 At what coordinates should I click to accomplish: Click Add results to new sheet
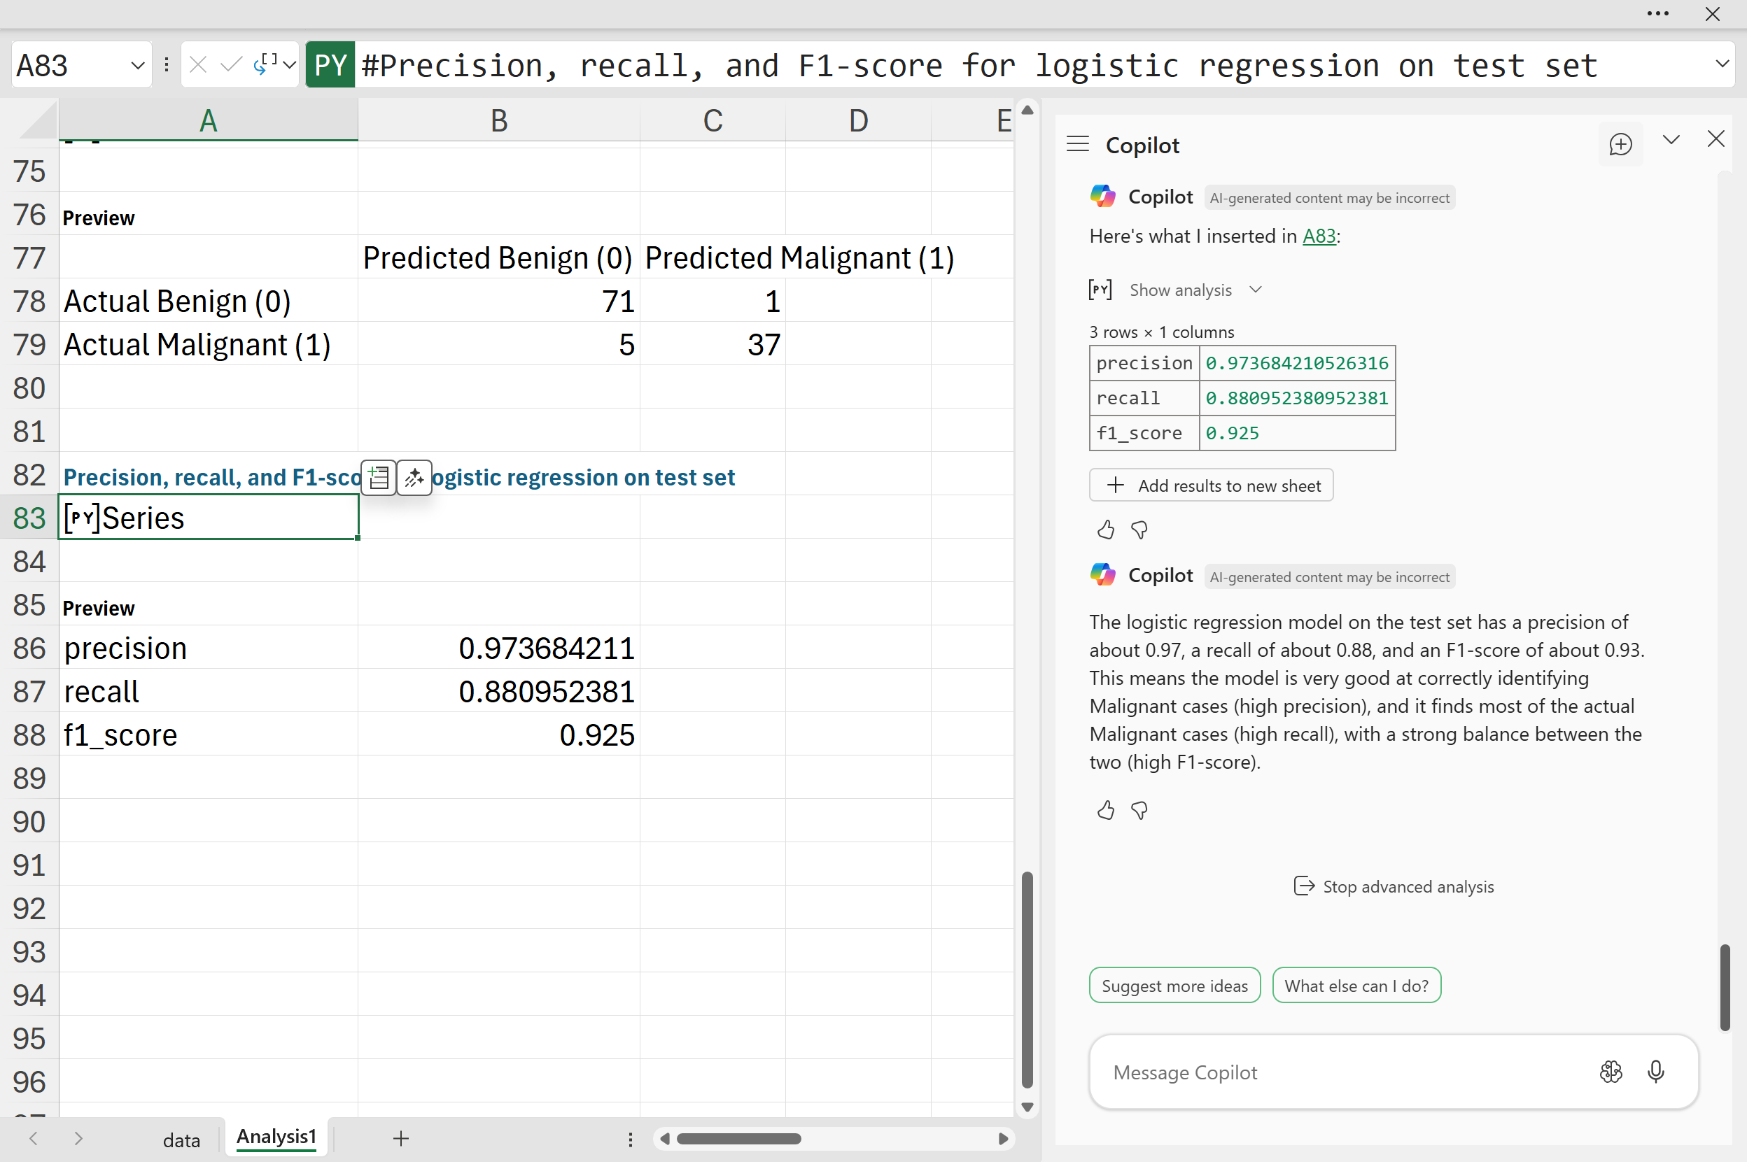pos(1211,485)
